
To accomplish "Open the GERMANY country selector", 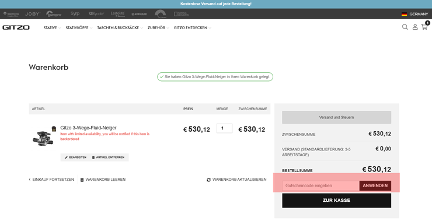I will click(x=415, y=14).
